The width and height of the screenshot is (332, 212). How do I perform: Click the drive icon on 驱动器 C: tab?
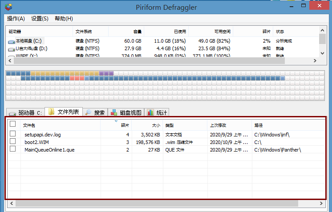12,113
